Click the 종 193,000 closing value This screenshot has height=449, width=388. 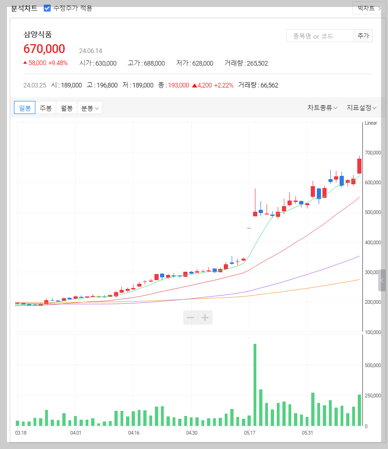point(174,85)
